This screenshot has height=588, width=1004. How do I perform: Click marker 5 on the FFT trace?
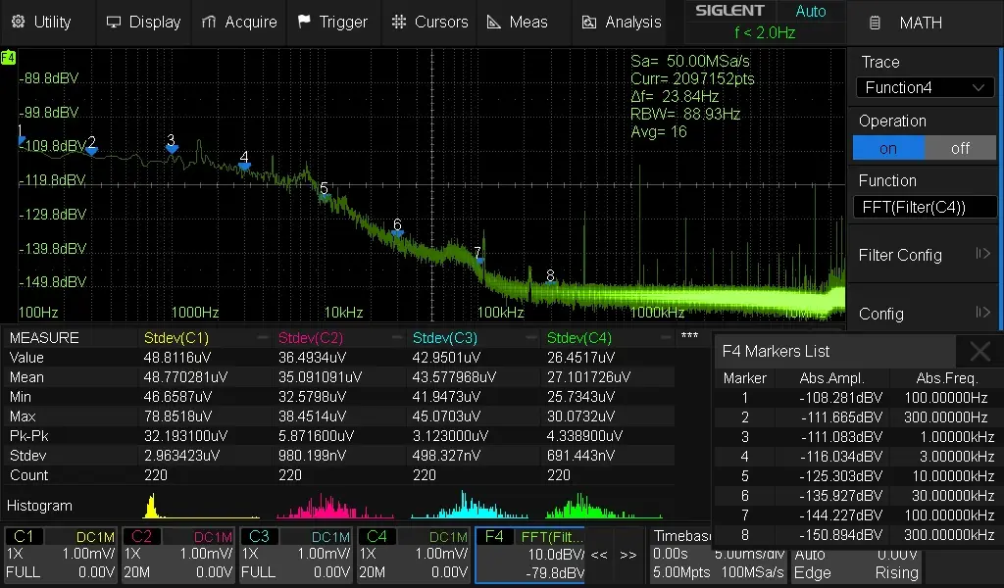click(x=324, y=195)
